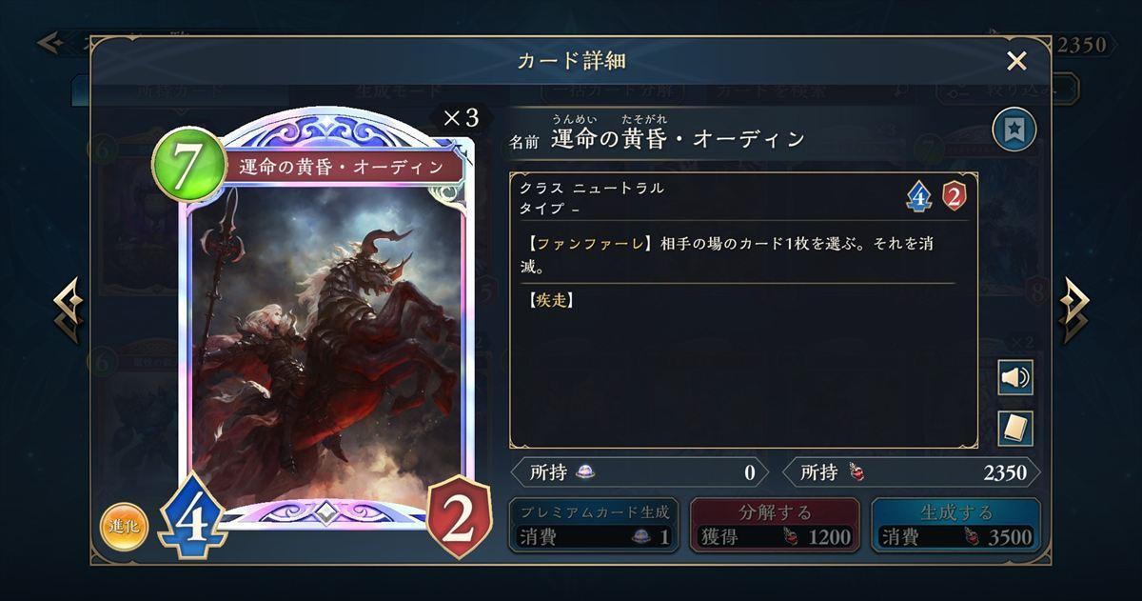Open the card flavor text page icon
Viewport: 1142px width, 601px height.
(1015, 429)
